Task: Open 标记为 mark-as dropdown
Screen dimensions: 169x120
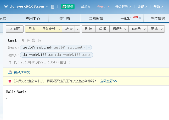Action: (119, 29)
